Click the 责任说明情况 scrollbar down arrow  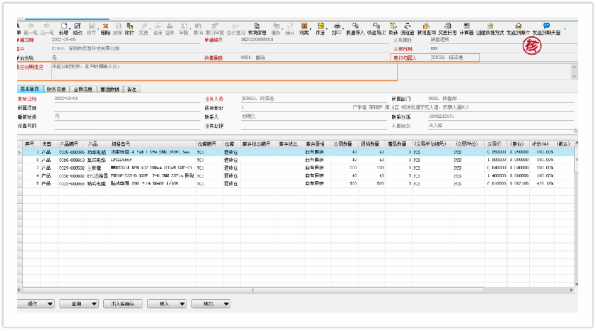[x=574, y=77]
